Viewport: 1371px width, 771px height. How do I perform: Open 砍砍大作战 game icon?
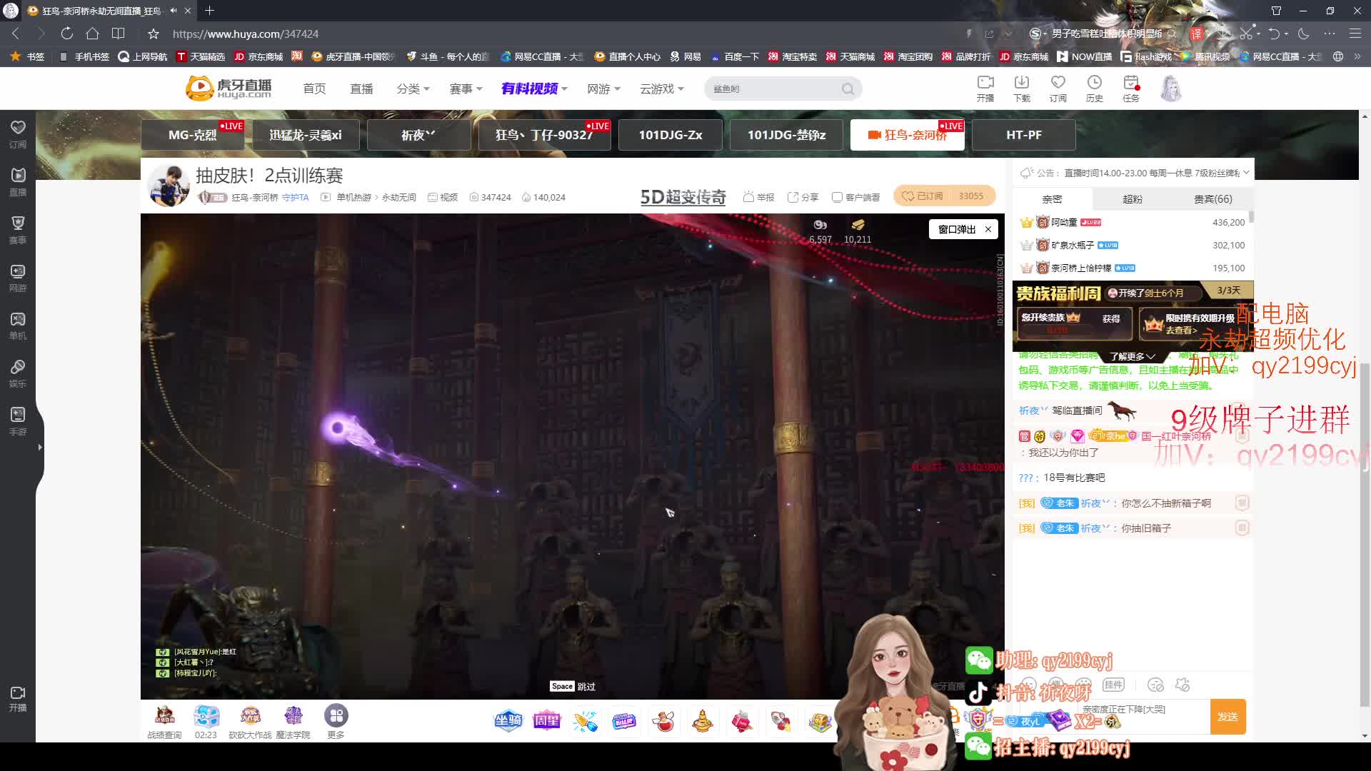point(250,721)
